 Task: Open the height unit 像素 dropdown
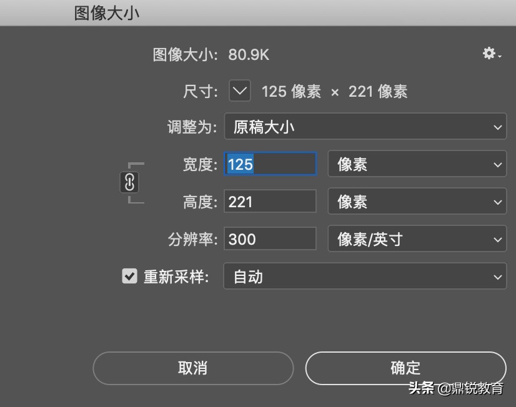[417, 201]
